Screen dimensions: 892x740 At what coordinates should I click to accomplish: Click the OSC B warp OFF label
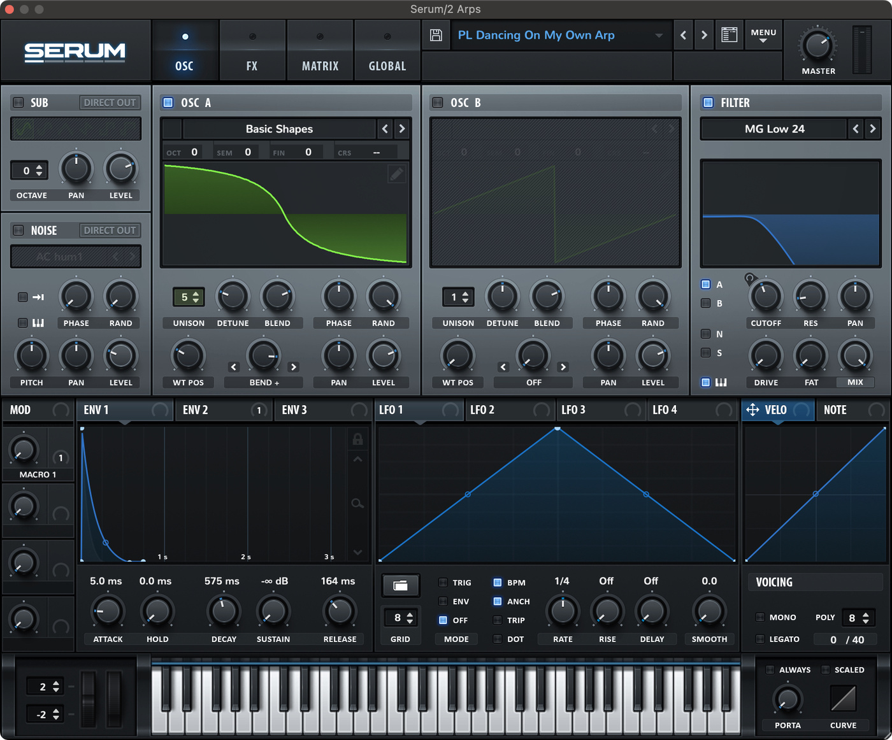pos(533,383)
